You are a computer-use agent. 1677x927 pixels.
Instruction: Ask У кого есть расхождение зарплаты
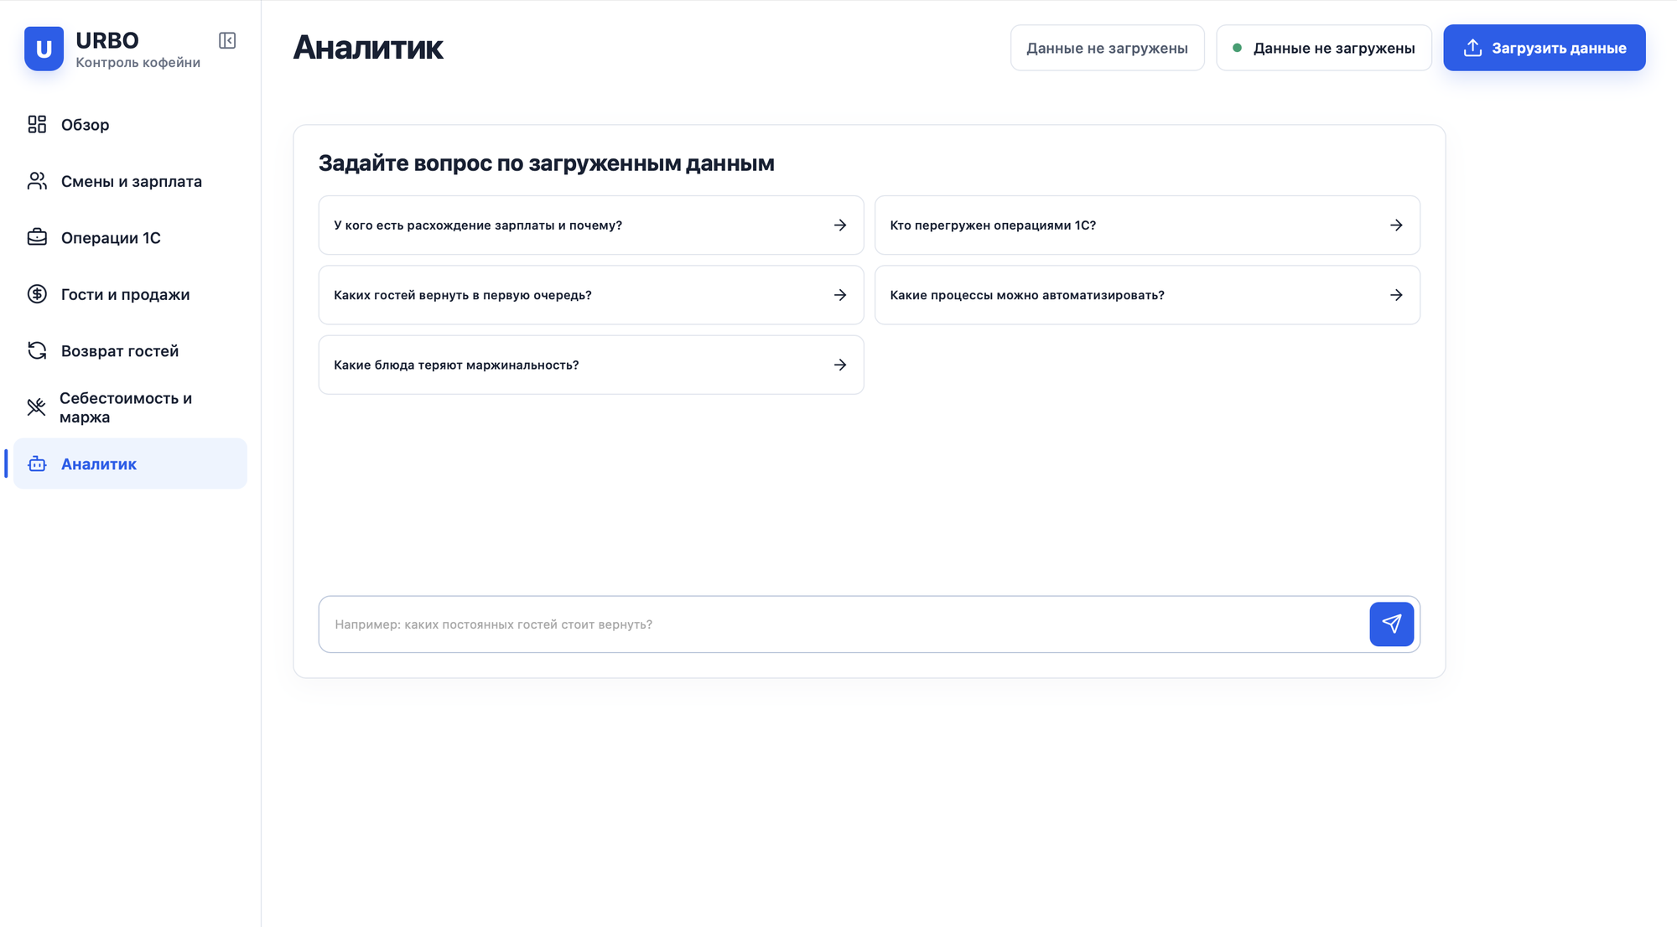[x=591, y=225]
